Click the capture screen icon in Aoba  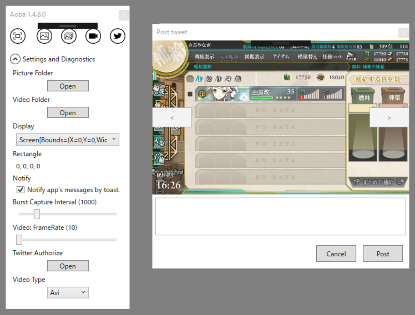tap(18, 36)
